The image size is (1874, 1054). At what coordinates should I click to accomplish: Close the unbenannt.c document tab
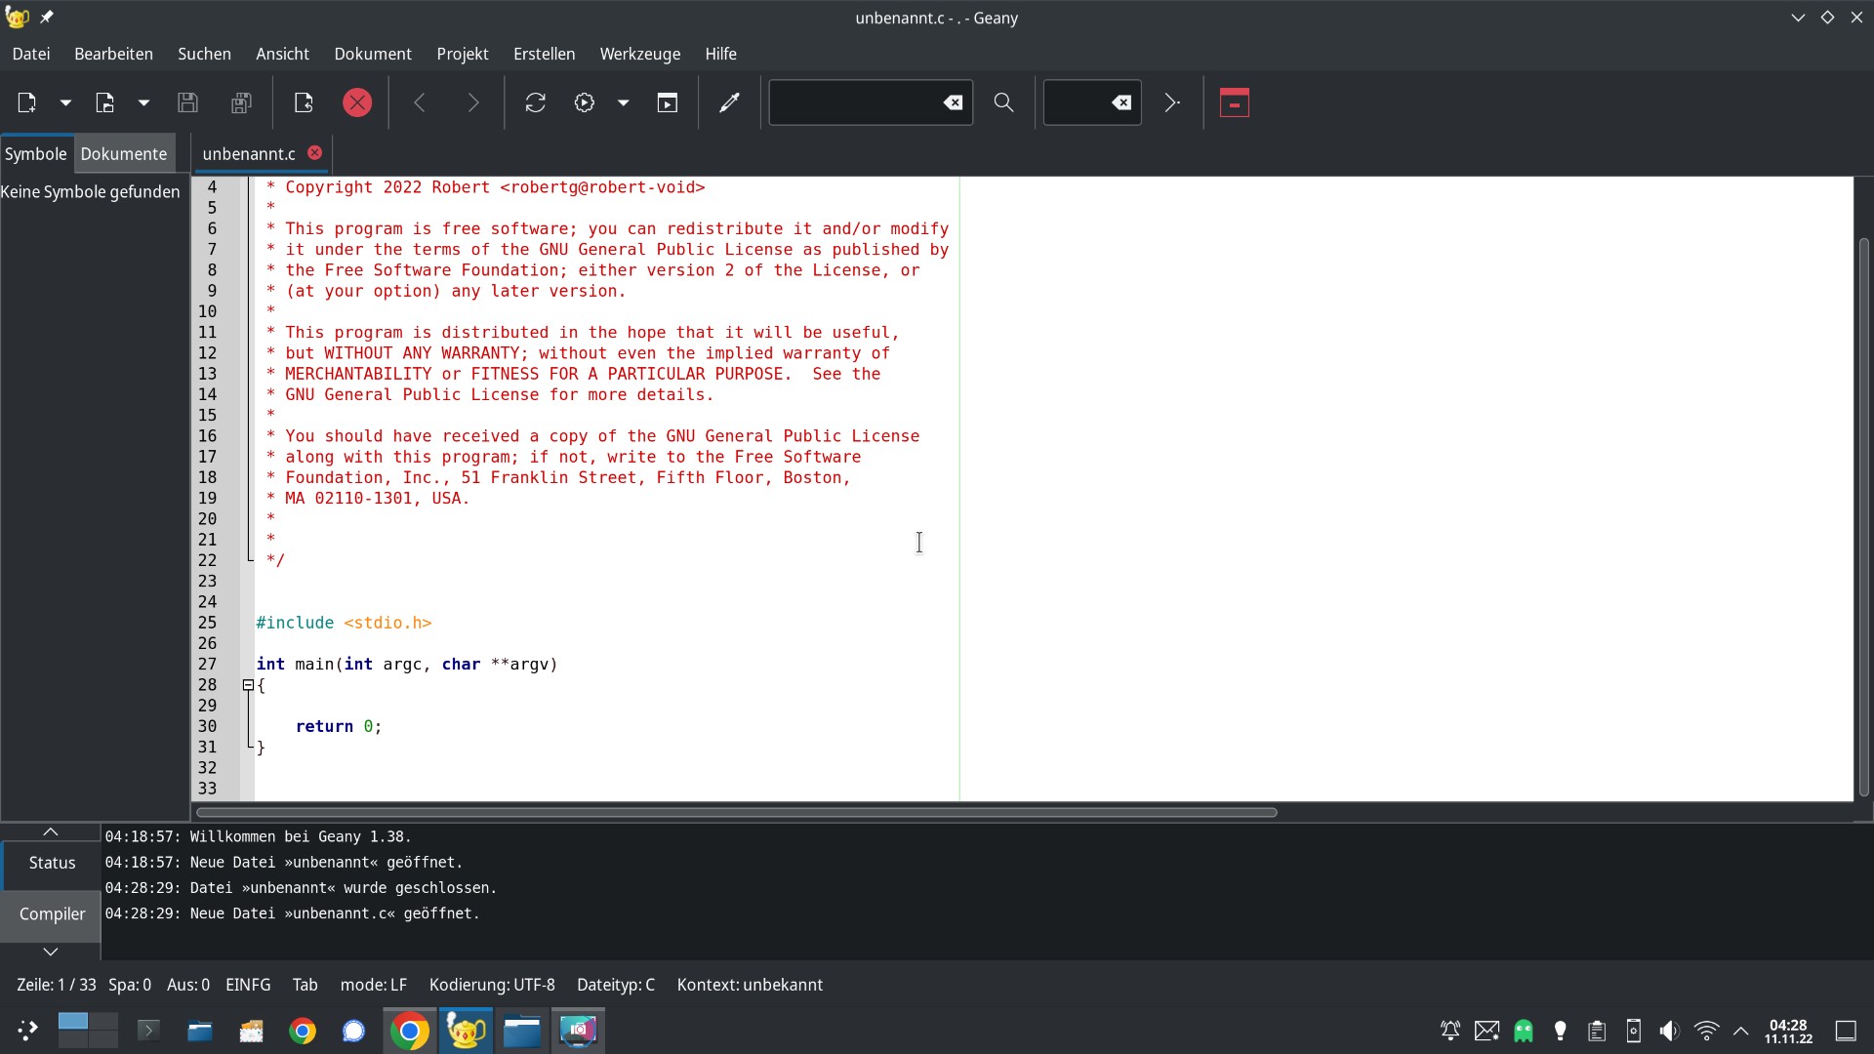coord(315,153)
